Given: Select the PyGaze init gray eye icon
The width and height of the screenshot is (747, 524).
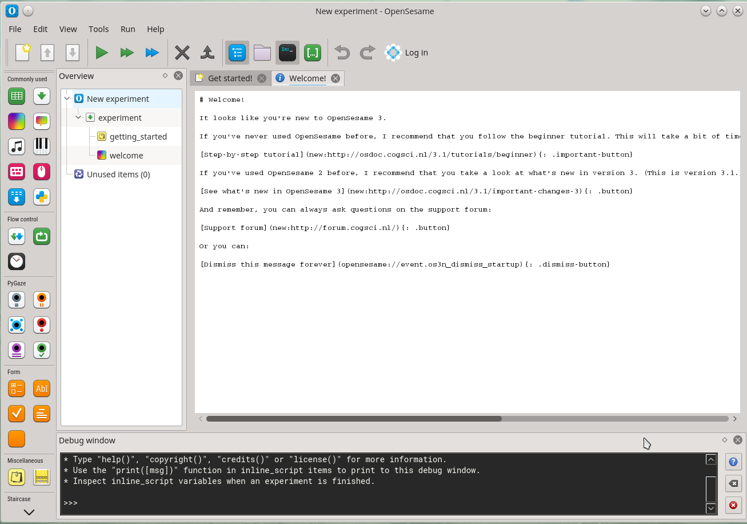Looking at the screenshot, I should (x=17, y=300).
